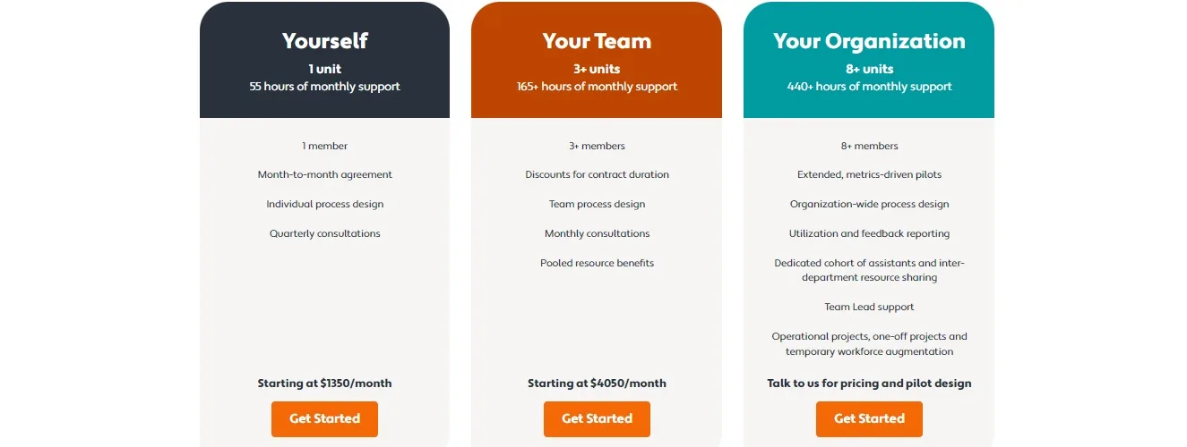Click Utilization and feedback reporting feature
Viewport: 1187px width, 447px height.
tap(869, 233)
